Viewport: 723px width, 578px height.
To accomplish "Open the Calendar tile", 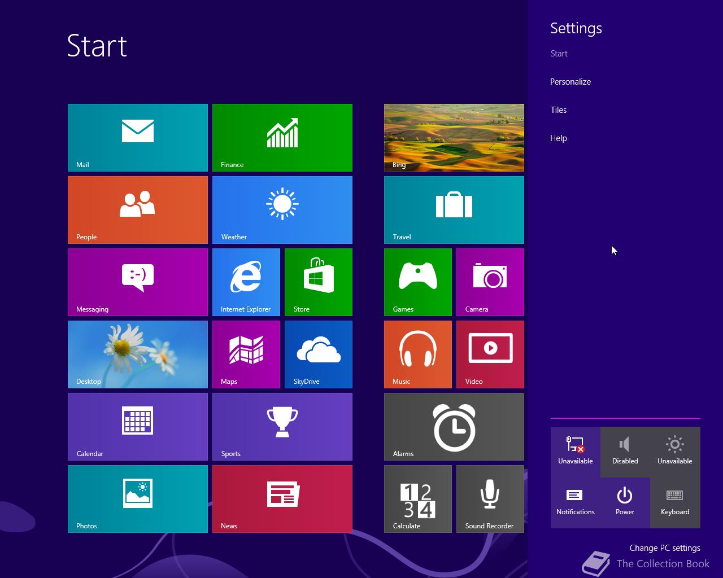I will (138, 427).
